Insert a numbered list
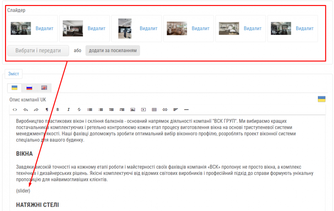334x211 pixels. pyautogui.click(x=101, y=110)
